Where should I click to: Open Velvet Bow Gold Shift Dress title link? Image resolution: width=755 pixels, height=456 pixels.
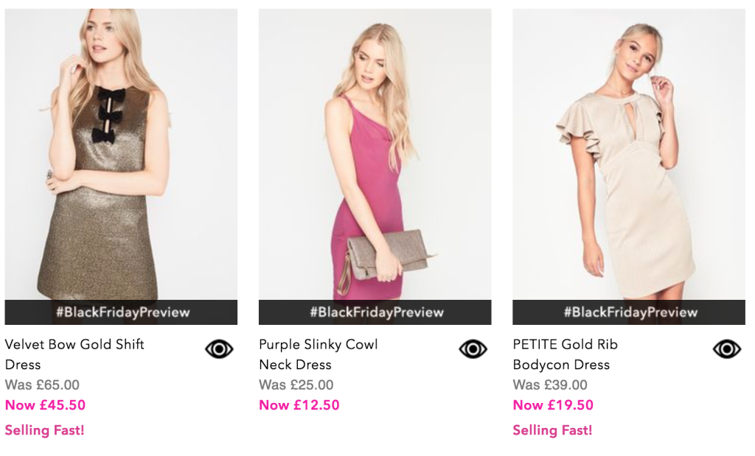coord(74,354)
